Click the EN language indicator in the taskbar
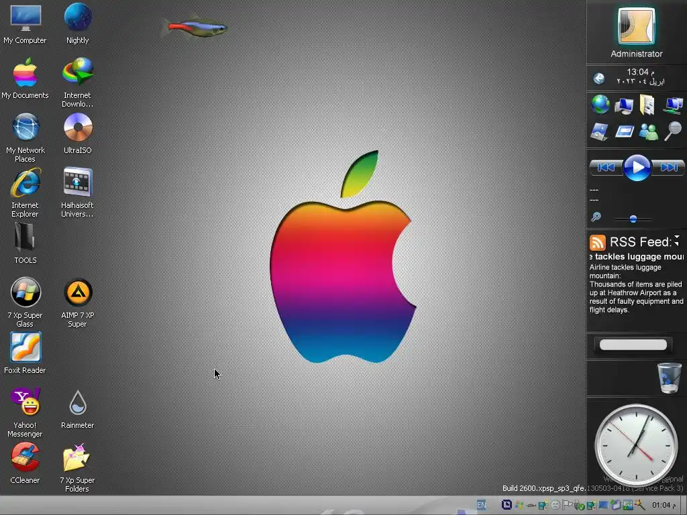This screenshot has width=687, height=515. pyautogui.click(x=482, y=505)
